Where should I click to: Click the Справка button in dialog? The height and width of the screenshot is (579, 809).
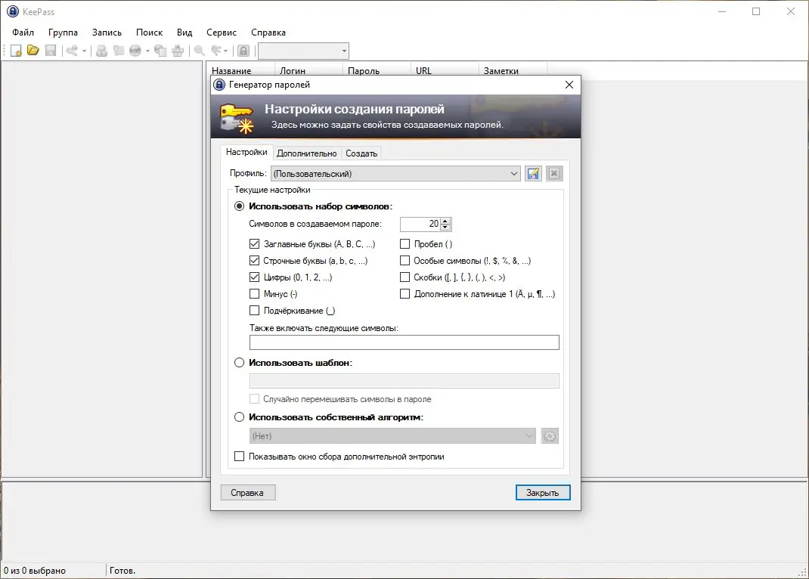(248, 493)
